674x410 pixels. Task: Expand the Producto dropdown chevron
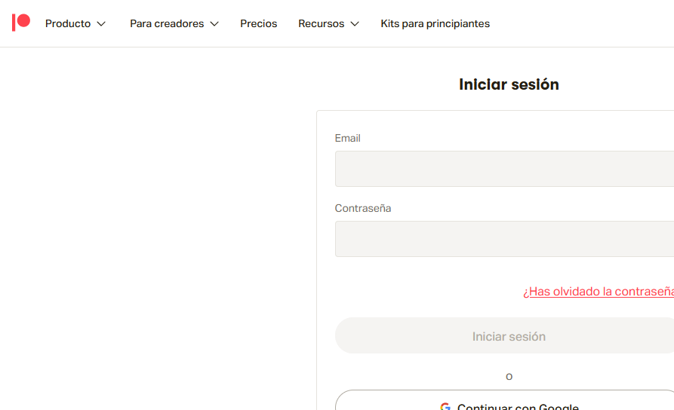pos(101,24)
